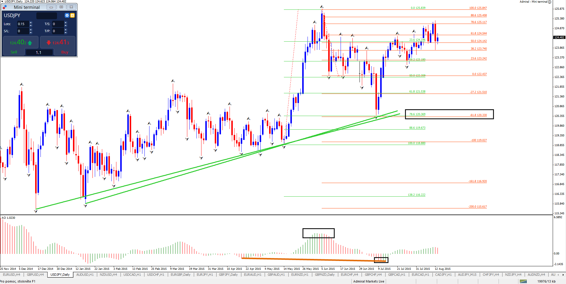Click the Mini terminal red-blue logo icon
566x284 pixels.
pos(5,7)
